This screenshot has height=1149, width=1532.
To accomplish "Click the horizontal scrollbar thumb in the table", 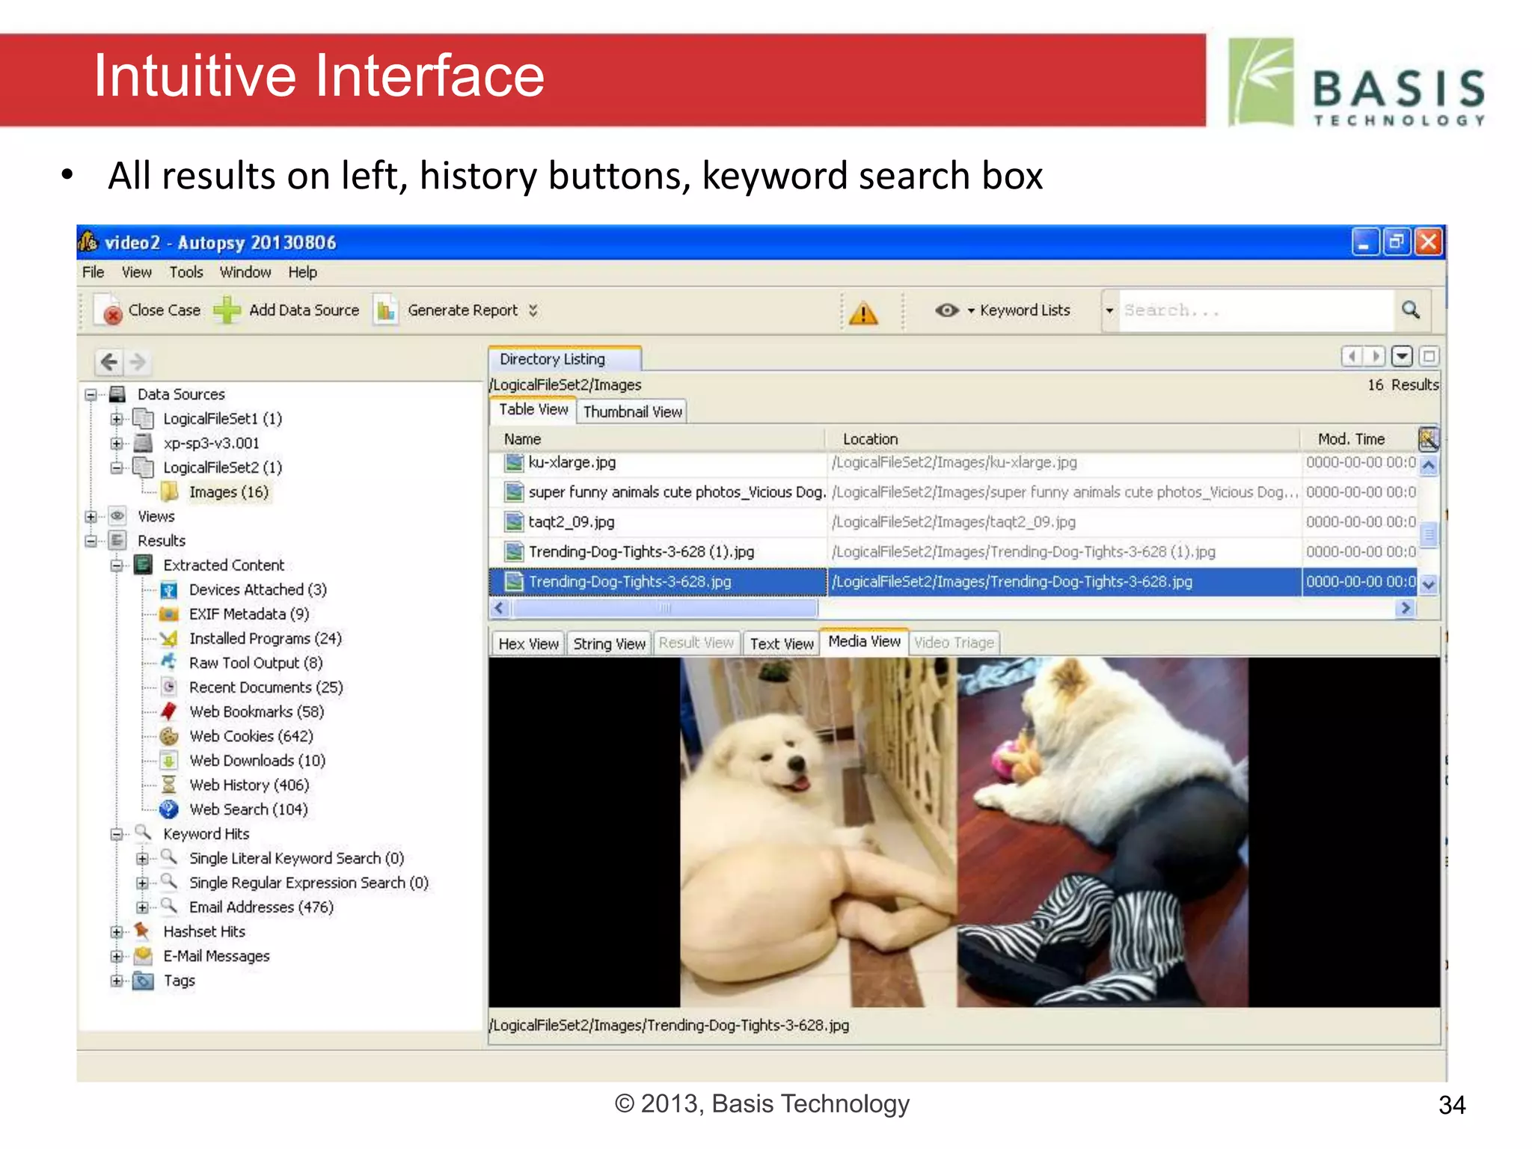I will click(664, 608).
